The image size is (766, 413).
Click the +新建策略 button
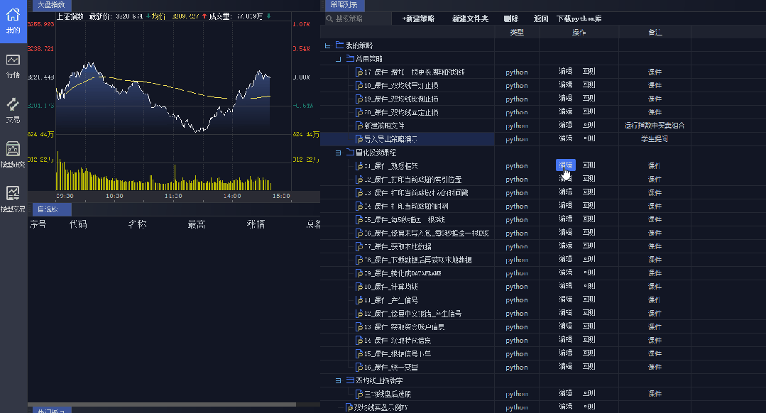[x=418, y=18]
